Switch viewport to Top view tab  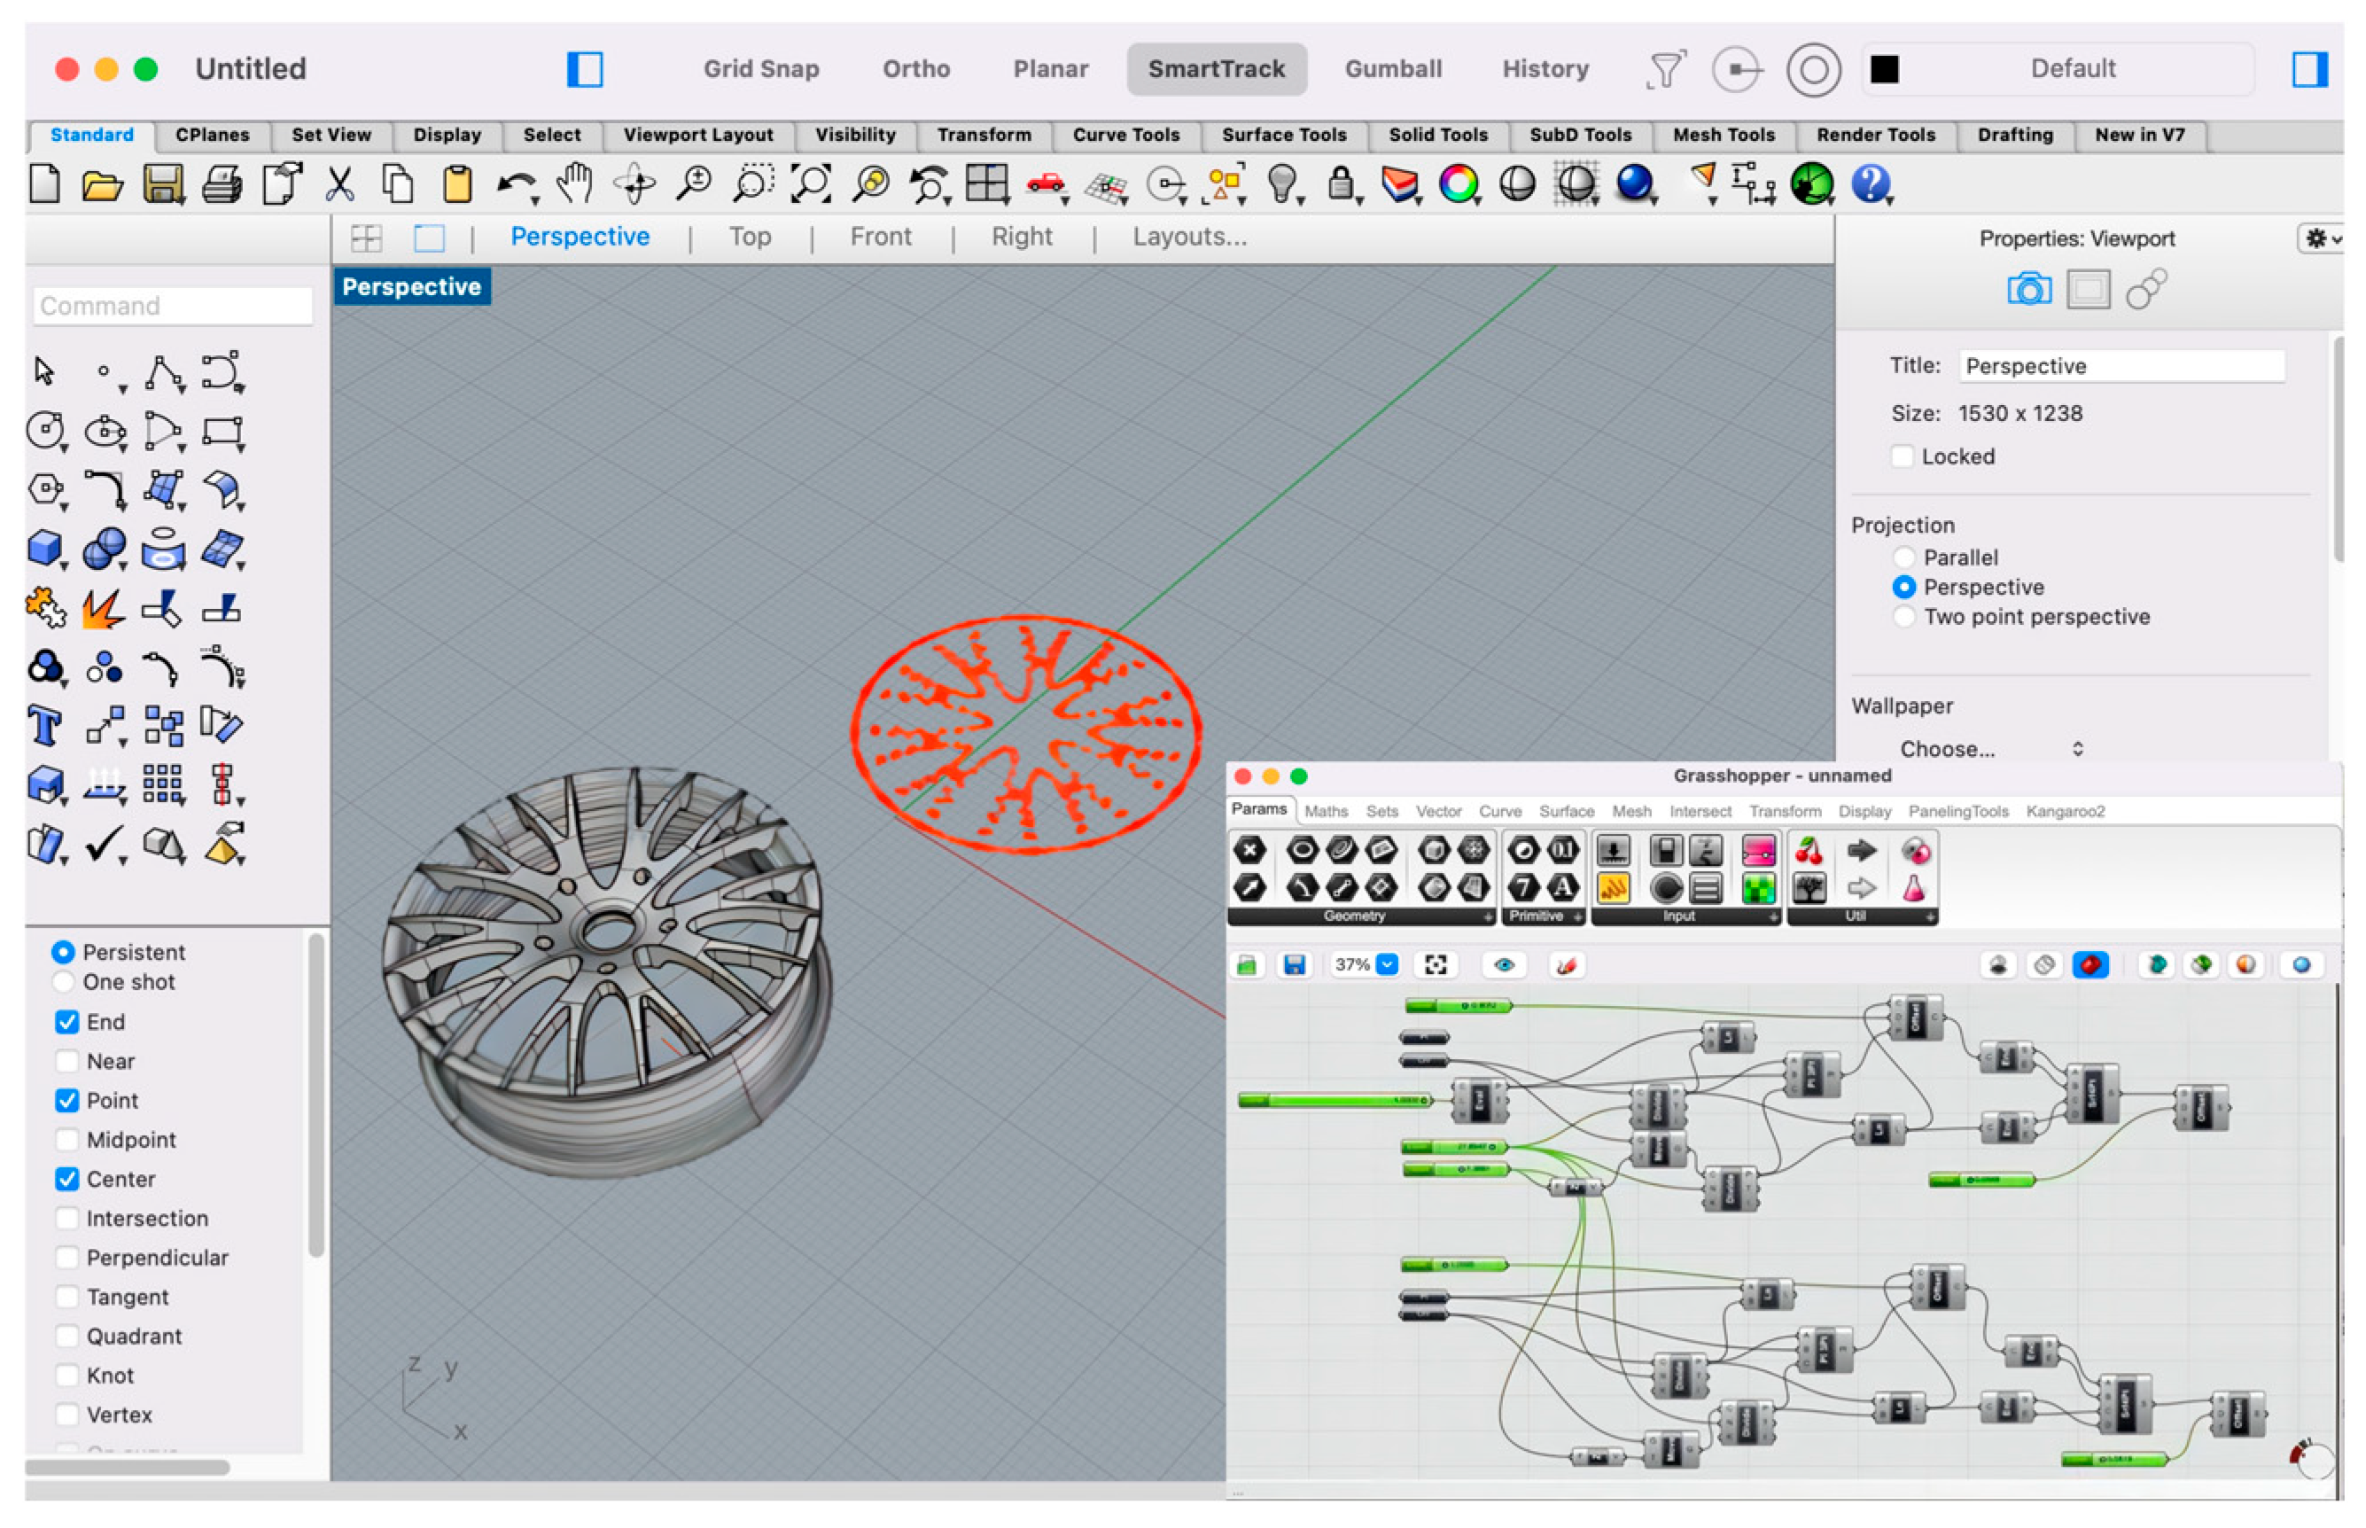pos(750,238)
